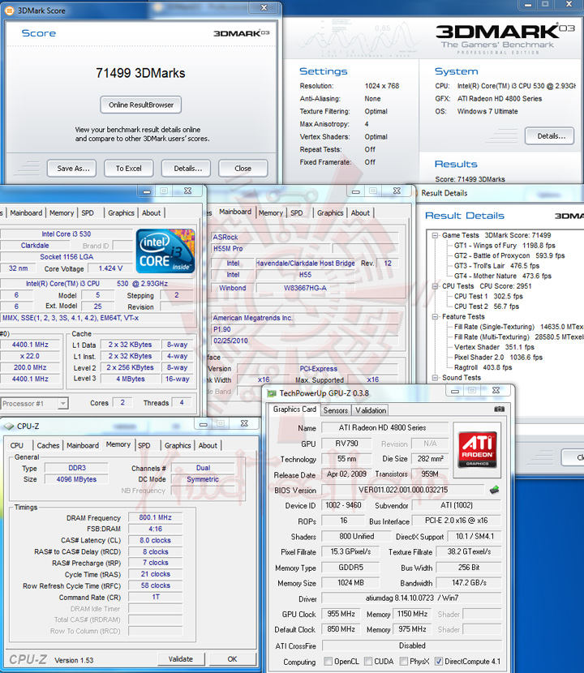Click the 71499 3DMarks score text
This screenshot has height=673, width=584.
(x=140, y=73)
